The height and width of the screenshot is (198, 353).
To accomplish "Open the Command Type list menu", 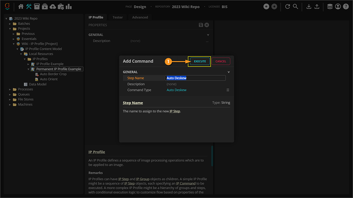I will click(x=228, y=90).
